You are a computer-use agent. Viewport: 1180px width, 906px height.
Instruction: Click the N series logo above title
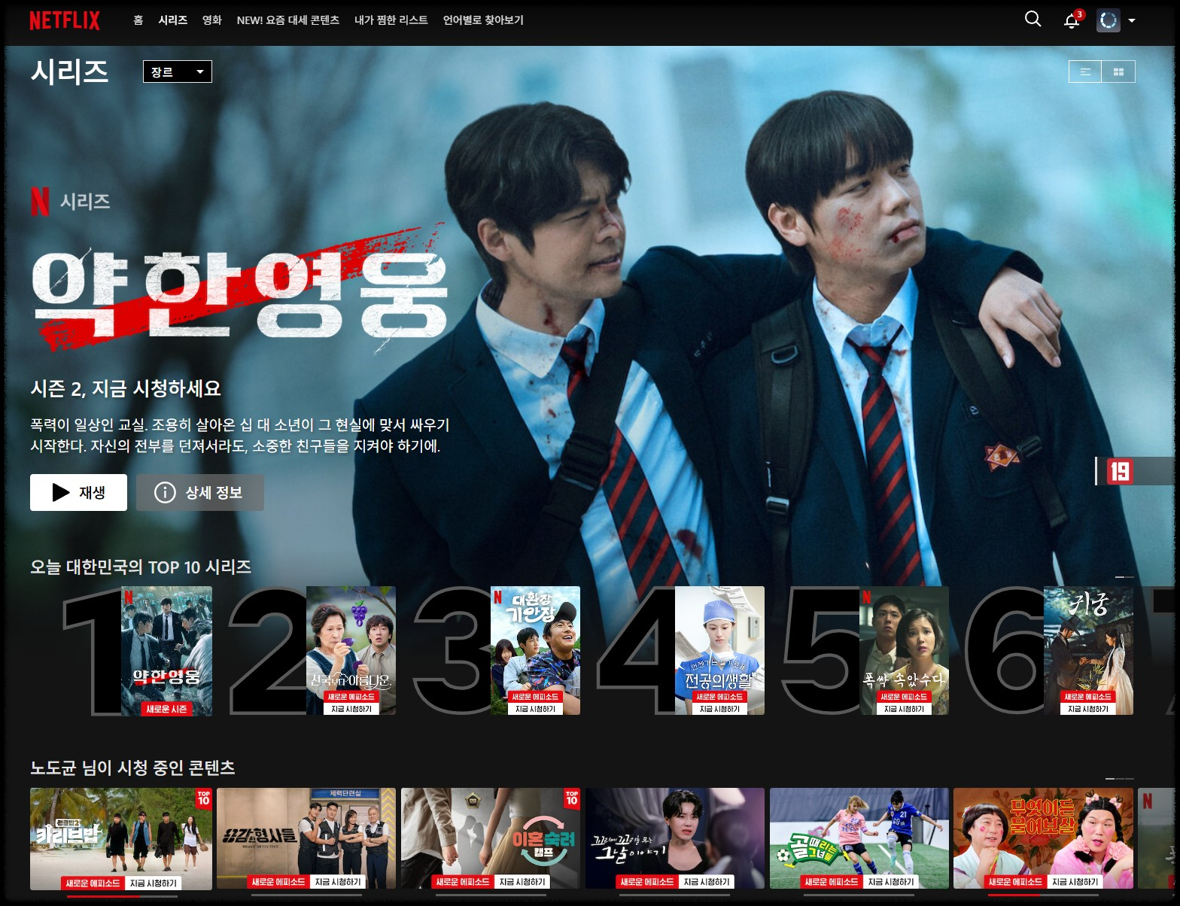pos(40,201)
